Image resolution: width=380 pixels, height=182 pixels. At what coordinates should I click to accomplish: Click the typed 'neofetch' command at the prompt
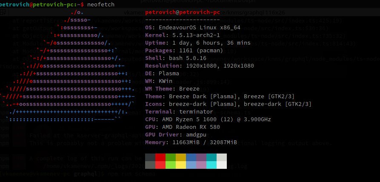pyautogui.click(x=101, y=4)
